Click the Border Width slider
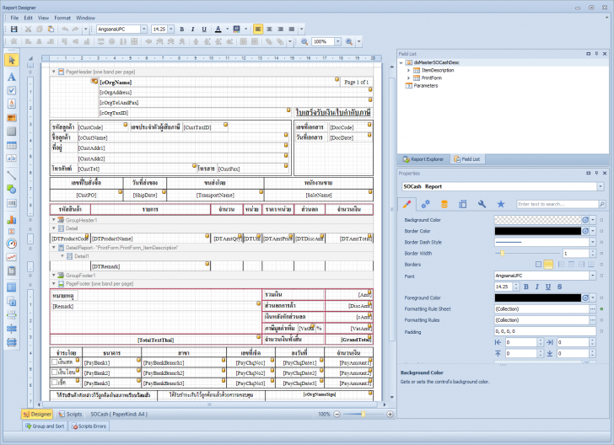Viewport: 614px width, 445px height. tap(502, 253)
